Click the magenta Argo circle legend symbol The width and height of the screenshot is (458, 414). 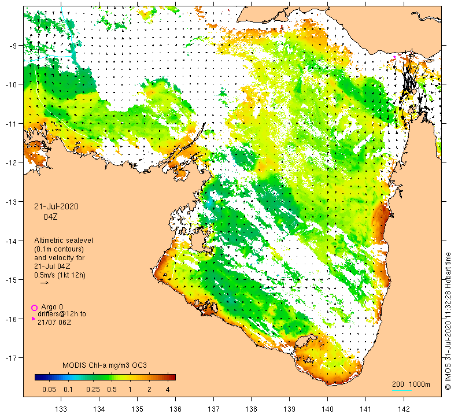coord(35,308)
